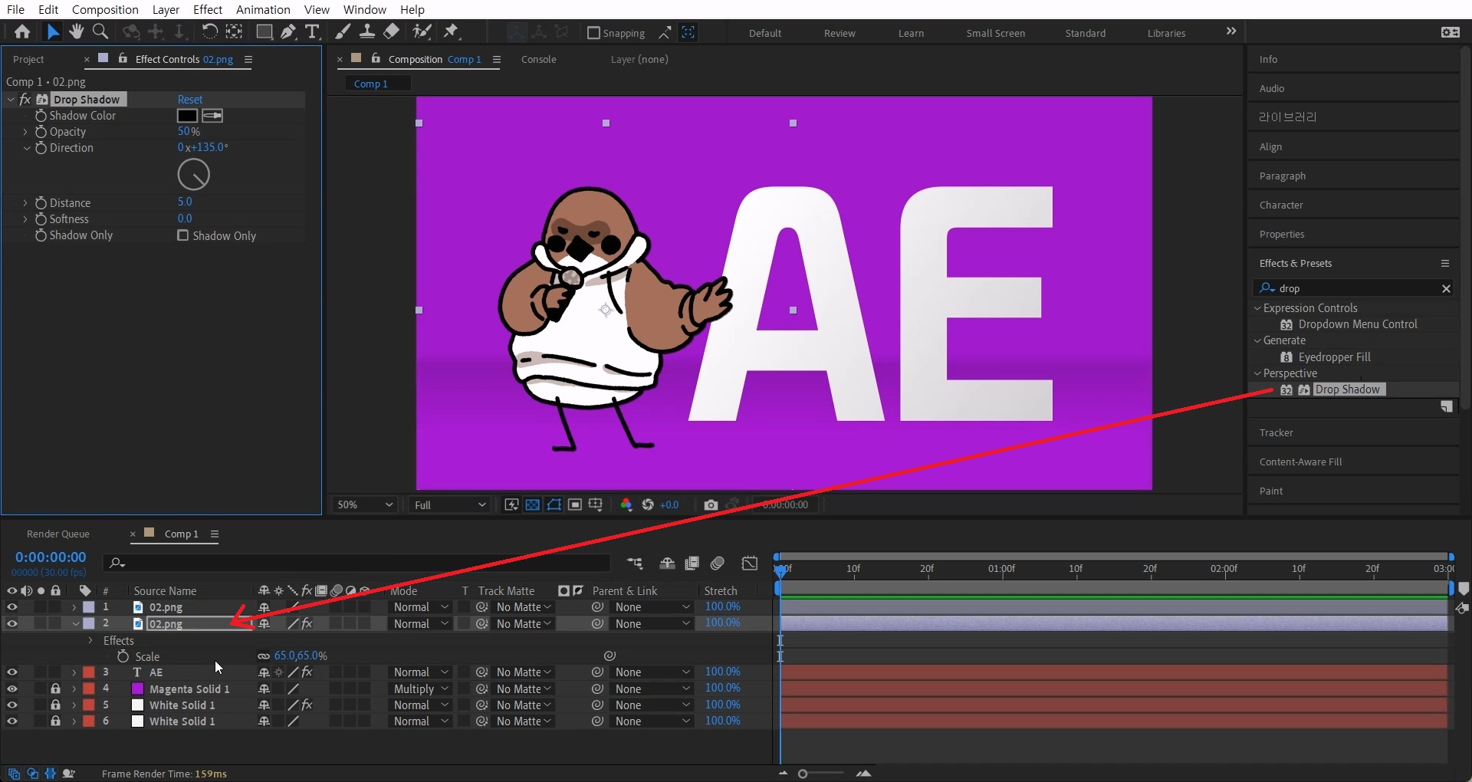The width and height of the screenshot is (1472, 782).
Task: Open the Animation menu
Action: click(x=263, y=9)
